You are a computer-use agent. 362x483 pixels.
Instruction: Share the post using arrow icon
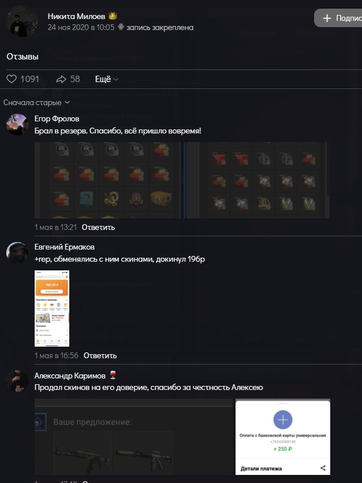[61, 79]
